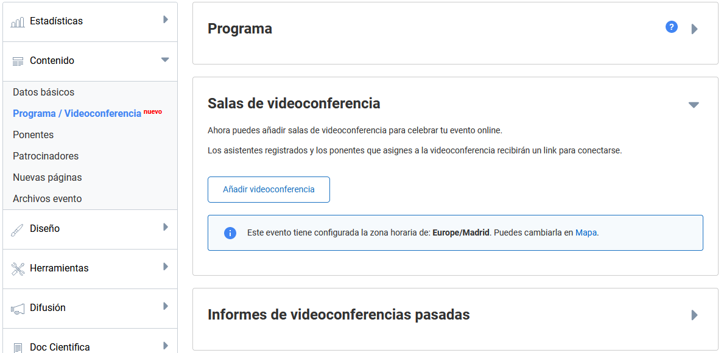The width and height of the screenshot is (721, 353).
Task: Click the Doc Cientifica document icon
Action: point(18,348)
